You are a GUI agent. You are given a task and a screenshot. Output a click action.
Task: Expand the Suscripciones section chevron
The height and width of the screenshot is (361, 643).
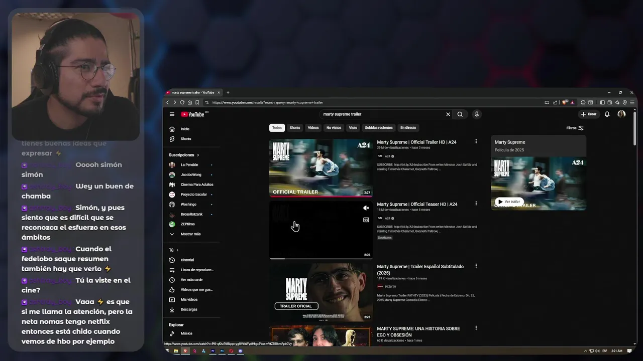[x=198, y=155]
